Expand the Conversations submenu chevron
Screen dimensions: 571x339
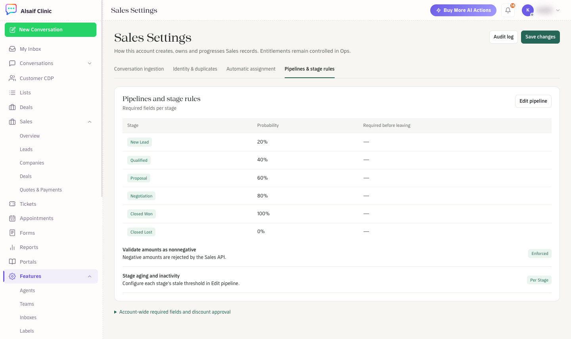point(90,63)
